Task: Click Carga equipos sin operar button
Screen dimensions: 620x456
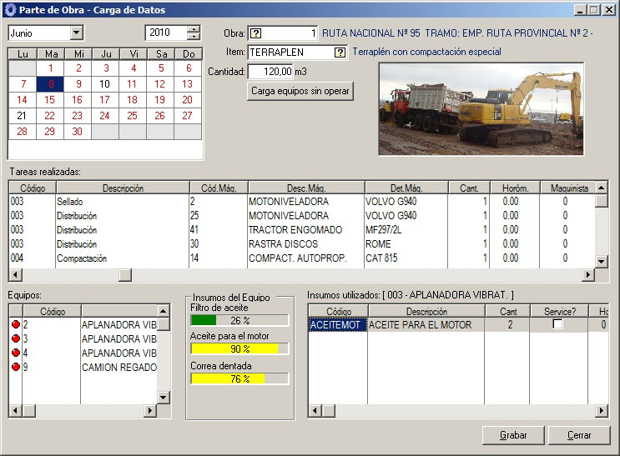Action: [301, 91]
